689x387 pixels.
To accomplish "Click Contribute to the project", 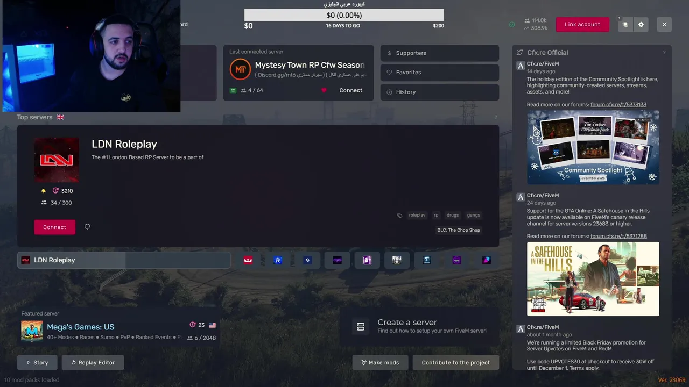I will click(456, 363).
